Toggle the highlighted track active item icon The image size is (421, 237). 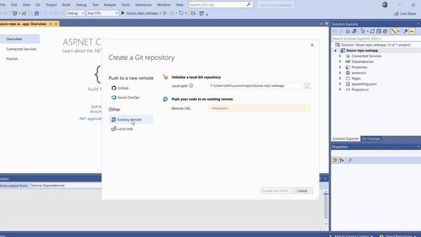tap(393, 32)
